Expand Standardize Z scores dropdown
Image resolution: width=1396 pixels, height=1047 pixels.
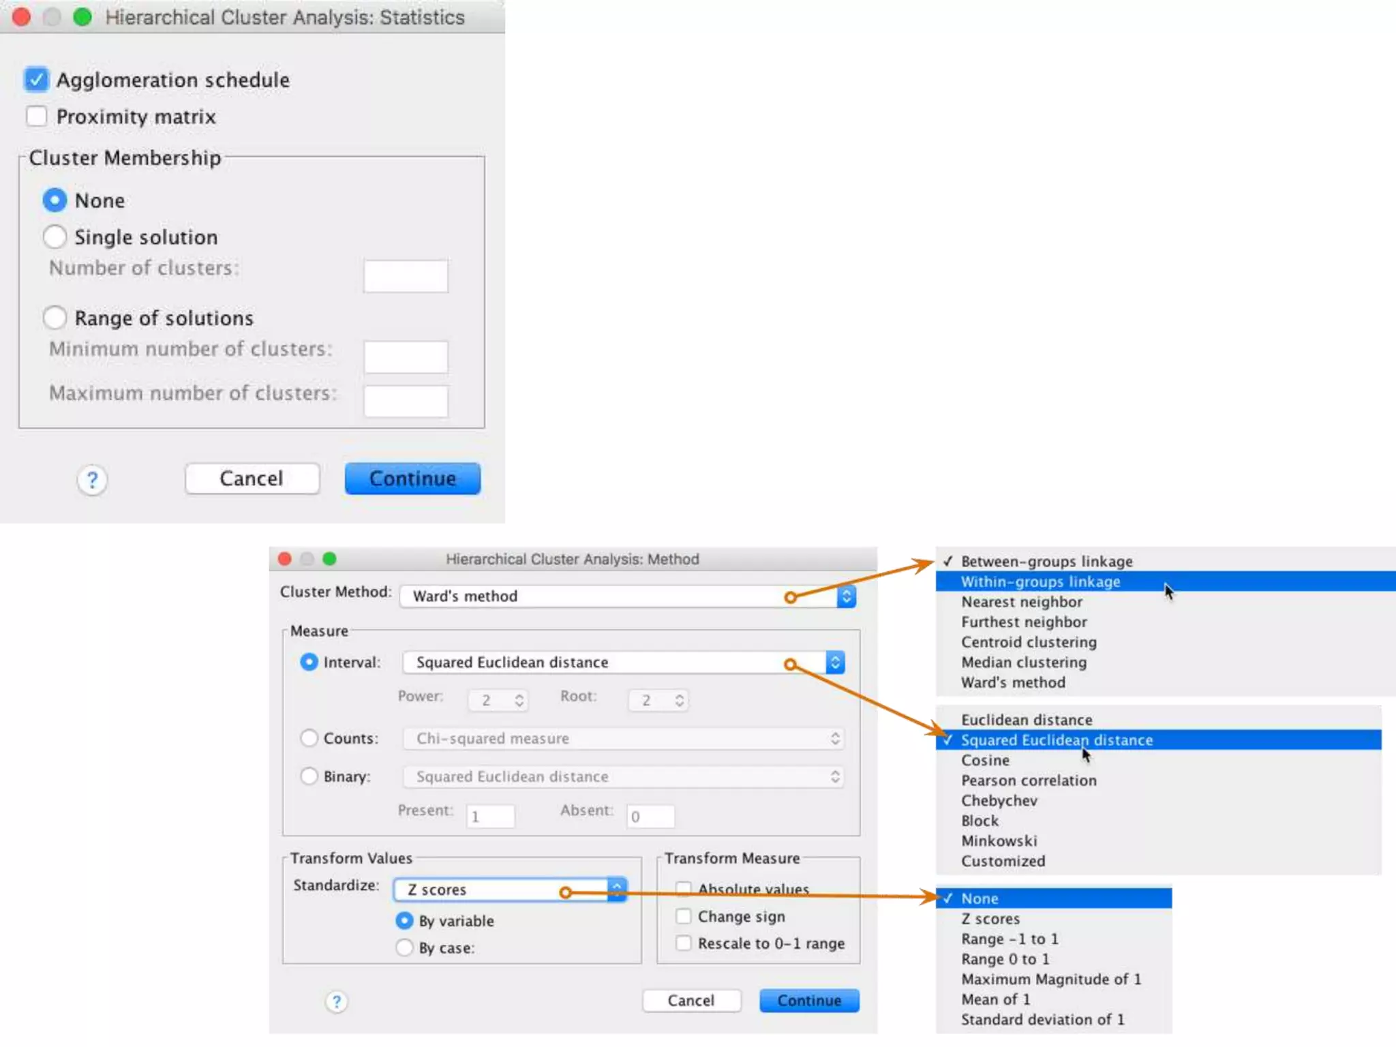click(x=616, y=890)
